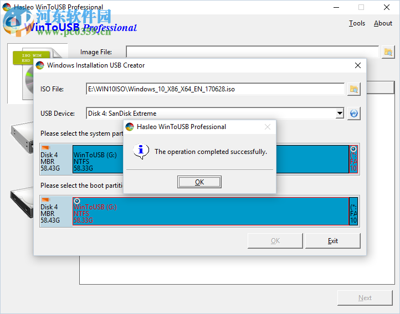
Task: Open the Tools menu
Action: coord(357,23)
